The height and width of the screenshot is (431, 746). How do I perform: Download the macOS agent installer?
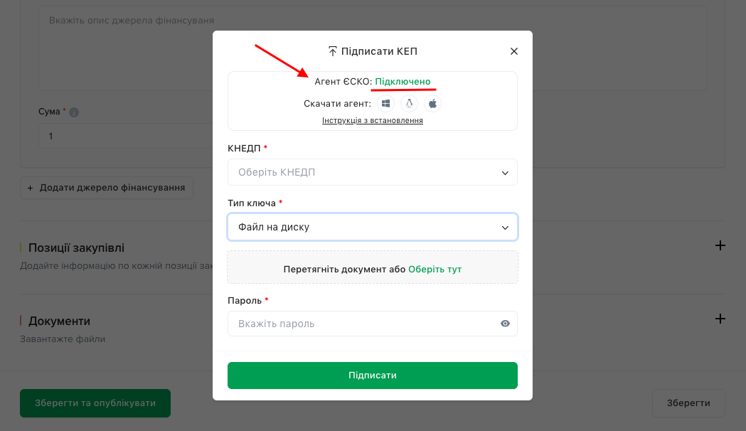pos(432,103)
